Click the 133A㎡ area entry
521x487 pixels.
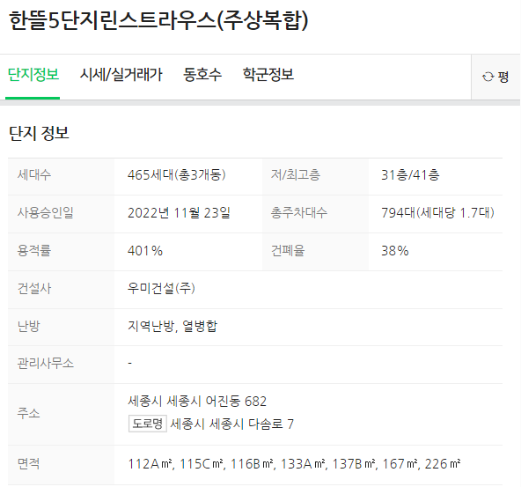pyautogui.click(x=304, y=464)
